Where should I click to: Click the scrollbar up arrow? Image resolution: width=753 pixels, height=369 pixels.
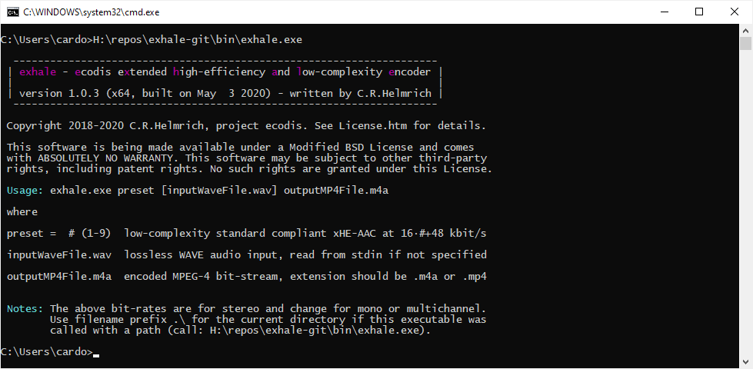pos(745,30)
